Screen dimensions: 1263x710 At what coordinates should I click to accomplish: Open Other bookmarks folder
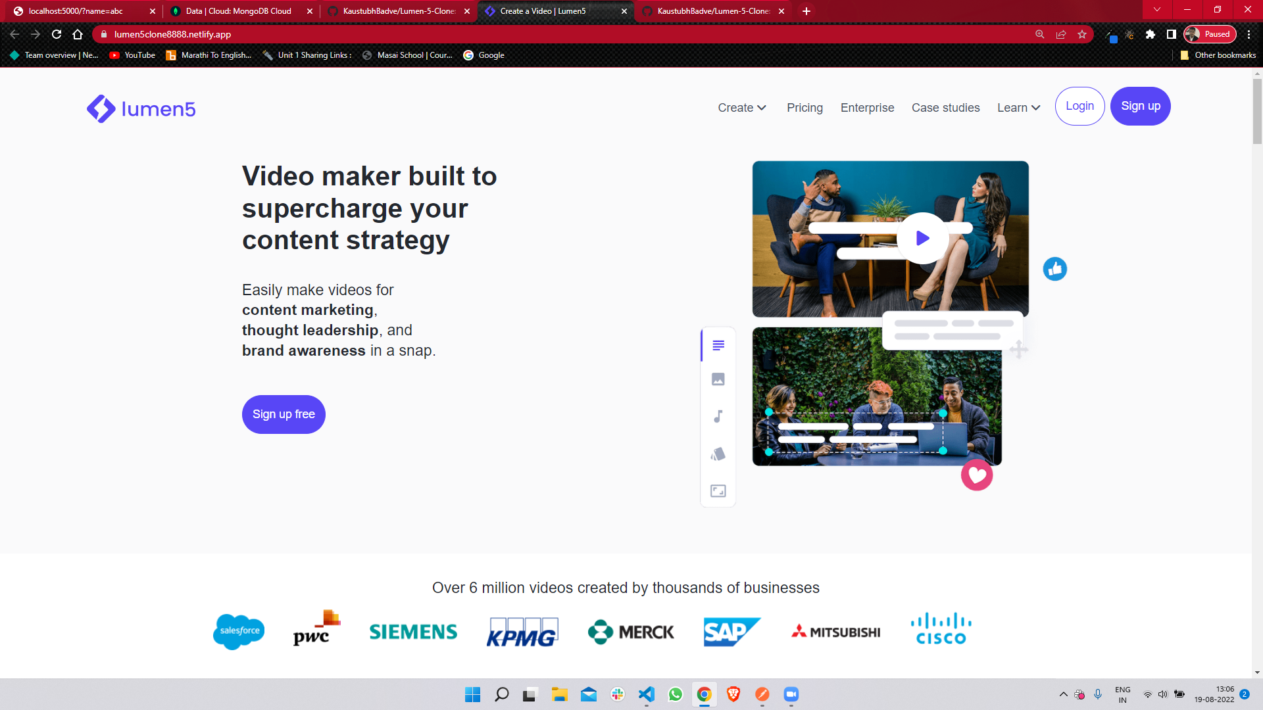(x=1218, y=55)
